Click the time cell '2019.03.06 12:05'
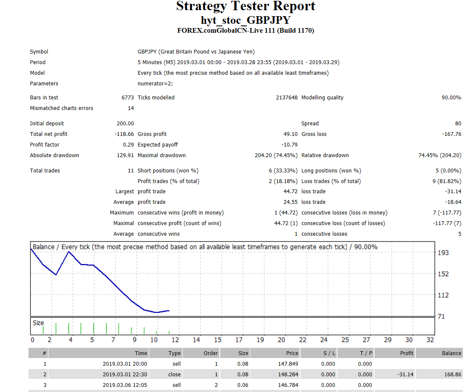 [125, 385]
